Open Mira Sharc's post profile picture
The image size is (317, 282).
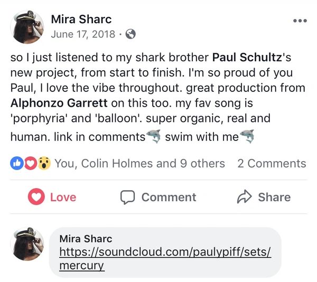27,26
